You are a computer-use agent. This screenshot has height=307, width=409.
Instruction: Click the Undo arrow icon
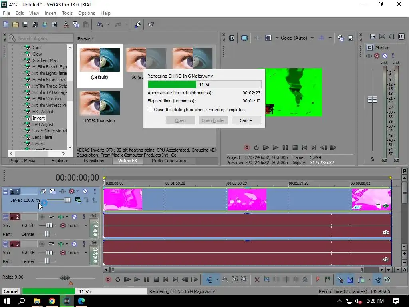(x=100, y=24)
